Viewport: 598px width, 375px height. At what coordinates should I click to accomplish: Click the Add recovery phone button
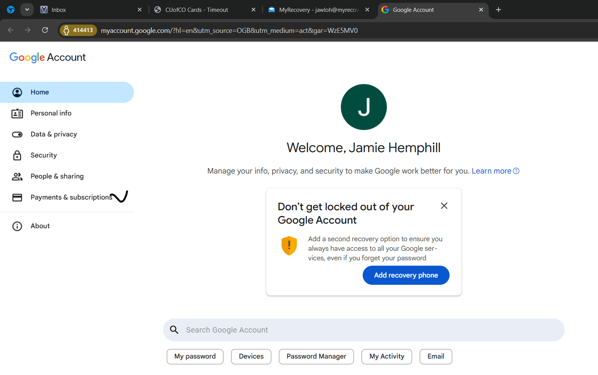click(x=406, y=275)
